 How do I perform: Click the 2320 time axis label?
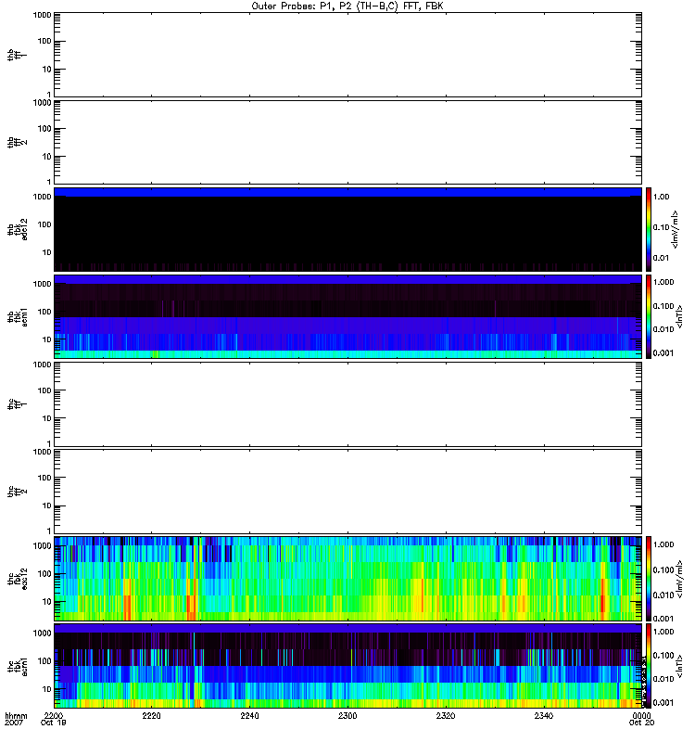446,717
